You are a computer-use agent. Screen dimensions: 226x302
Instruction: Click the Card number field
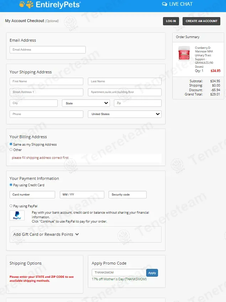coord(32,194)
